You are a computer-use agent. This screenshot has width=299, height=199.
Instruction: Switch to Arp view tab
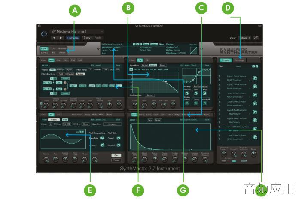point(58,60)
